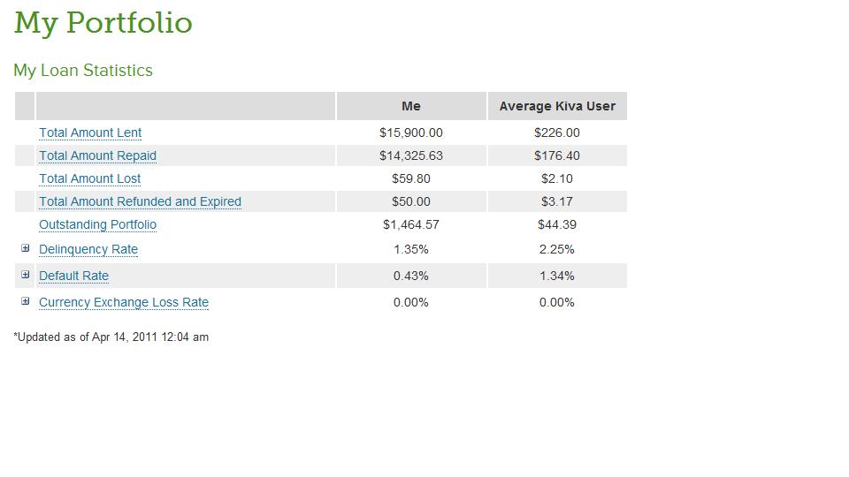849x477 pixels.
Task: Click the Me column header
Action: pyautogui.click(x=411, y=106)
